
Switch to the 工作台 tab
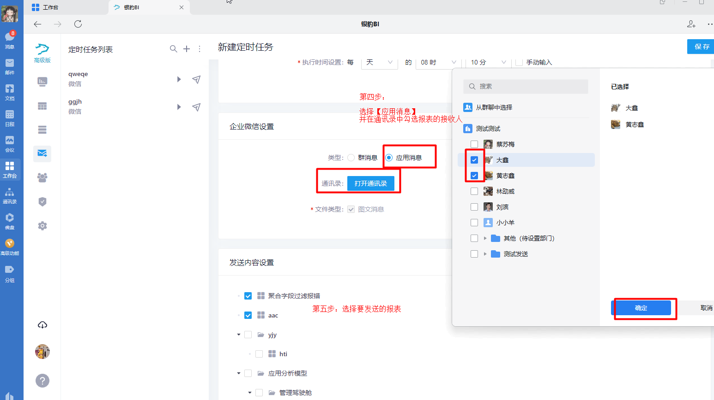(x=51, y=7)
